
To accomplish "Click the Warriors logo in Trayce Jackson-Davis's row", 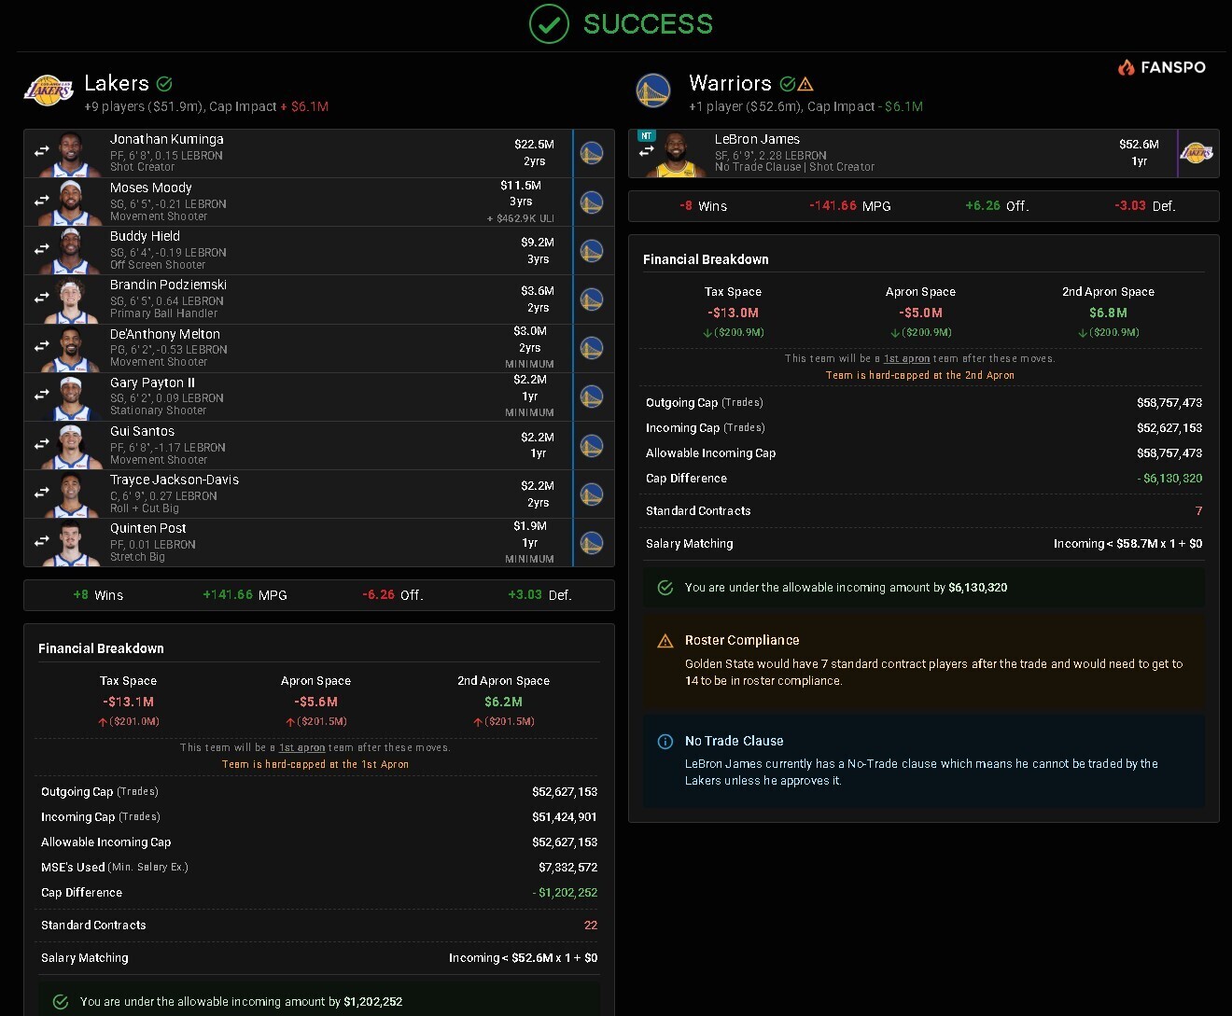I will click(592, 494).
